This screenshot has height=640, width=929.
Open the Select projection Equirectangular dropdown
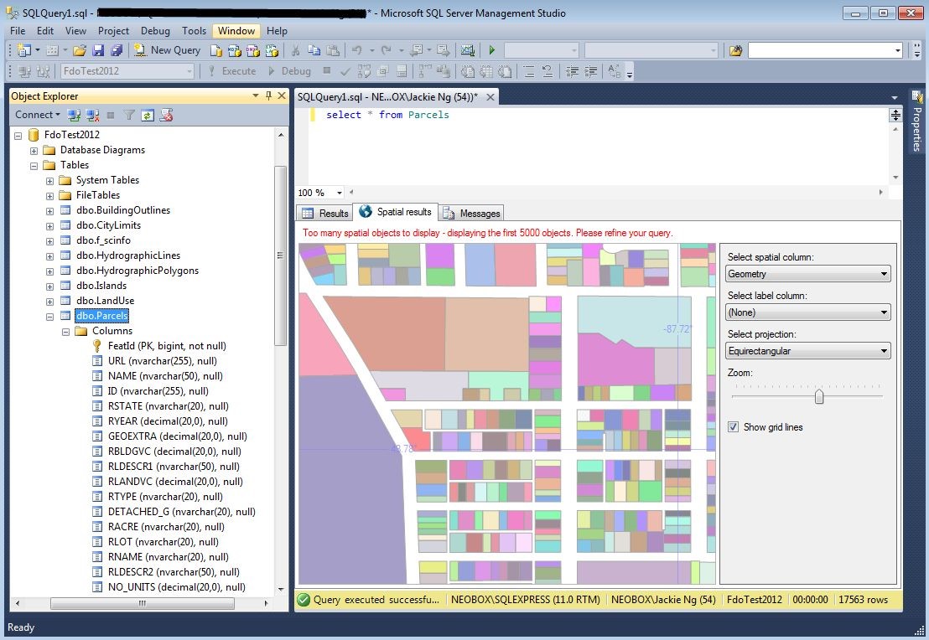pyautogui.click(x=808, y=350)
